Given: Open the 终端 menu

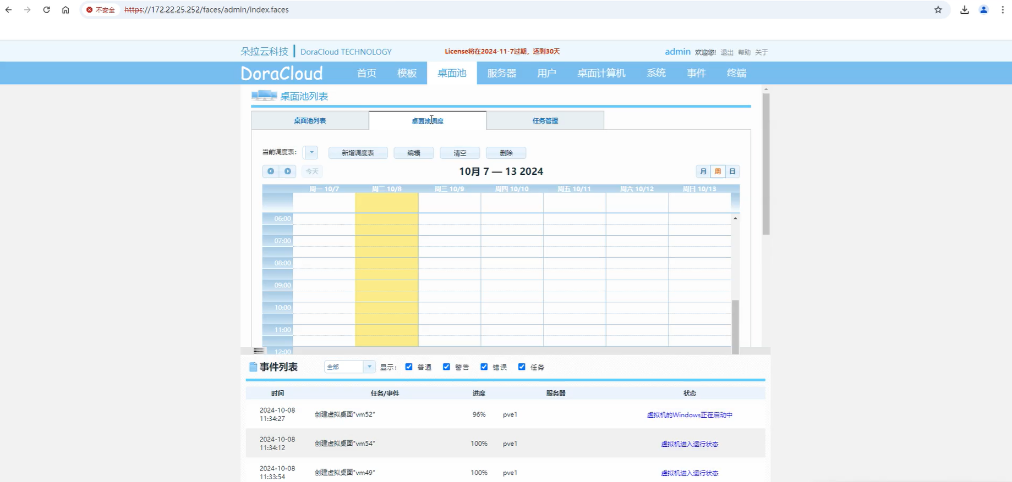Looking at the screenshot, I should [737, 73].
